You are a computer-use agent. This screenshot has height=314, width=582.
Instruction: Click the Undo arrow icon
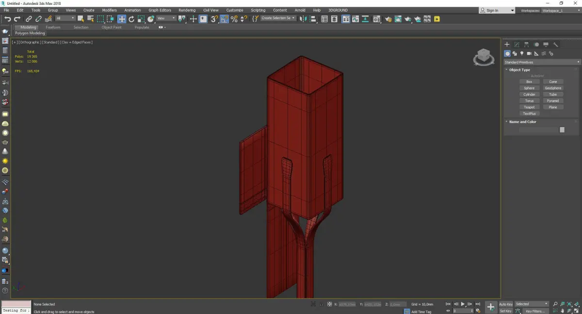pyautogui.click(x=7, y=19)
